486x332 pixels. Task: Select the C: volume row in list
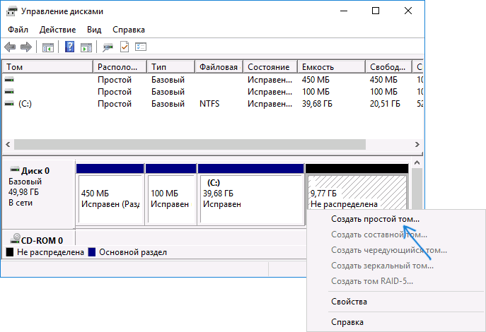coord(25,103)
